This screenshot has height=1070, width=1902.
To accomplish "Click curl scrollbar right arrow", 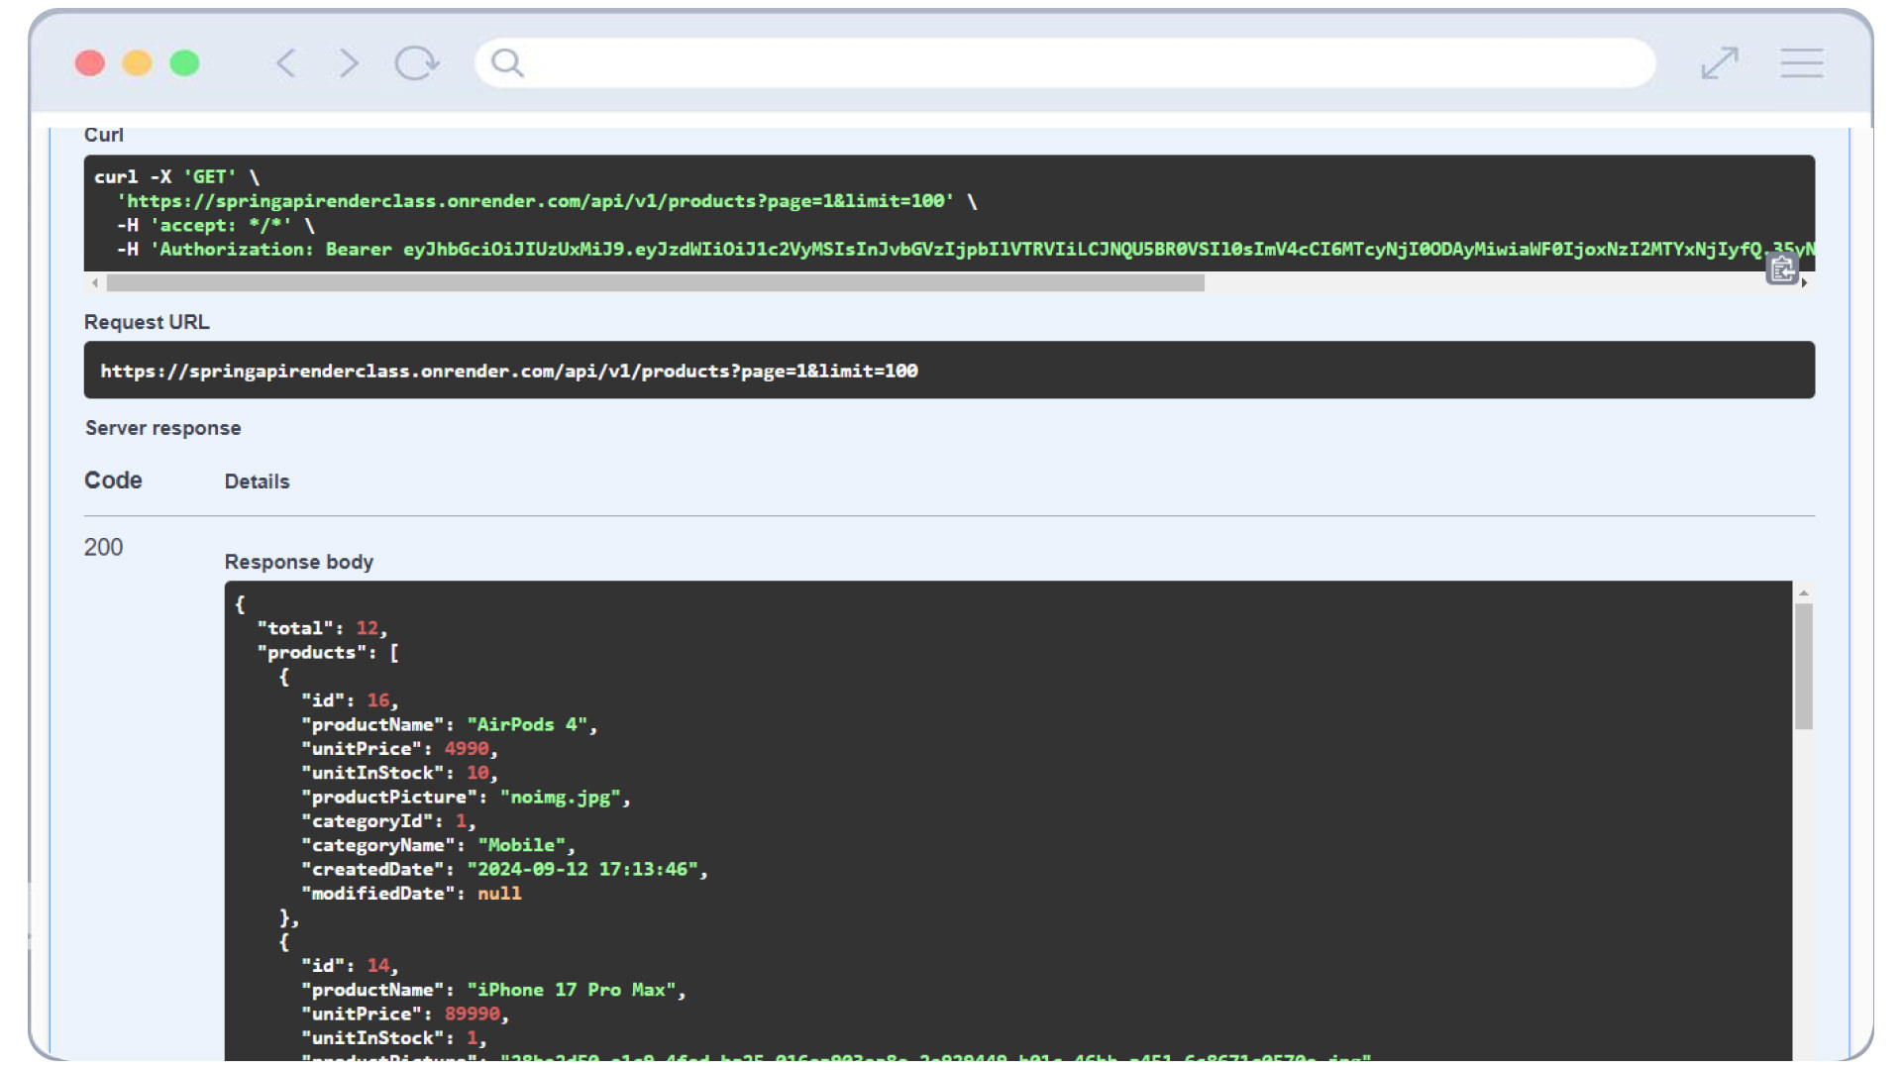I will pos(1805,283).
